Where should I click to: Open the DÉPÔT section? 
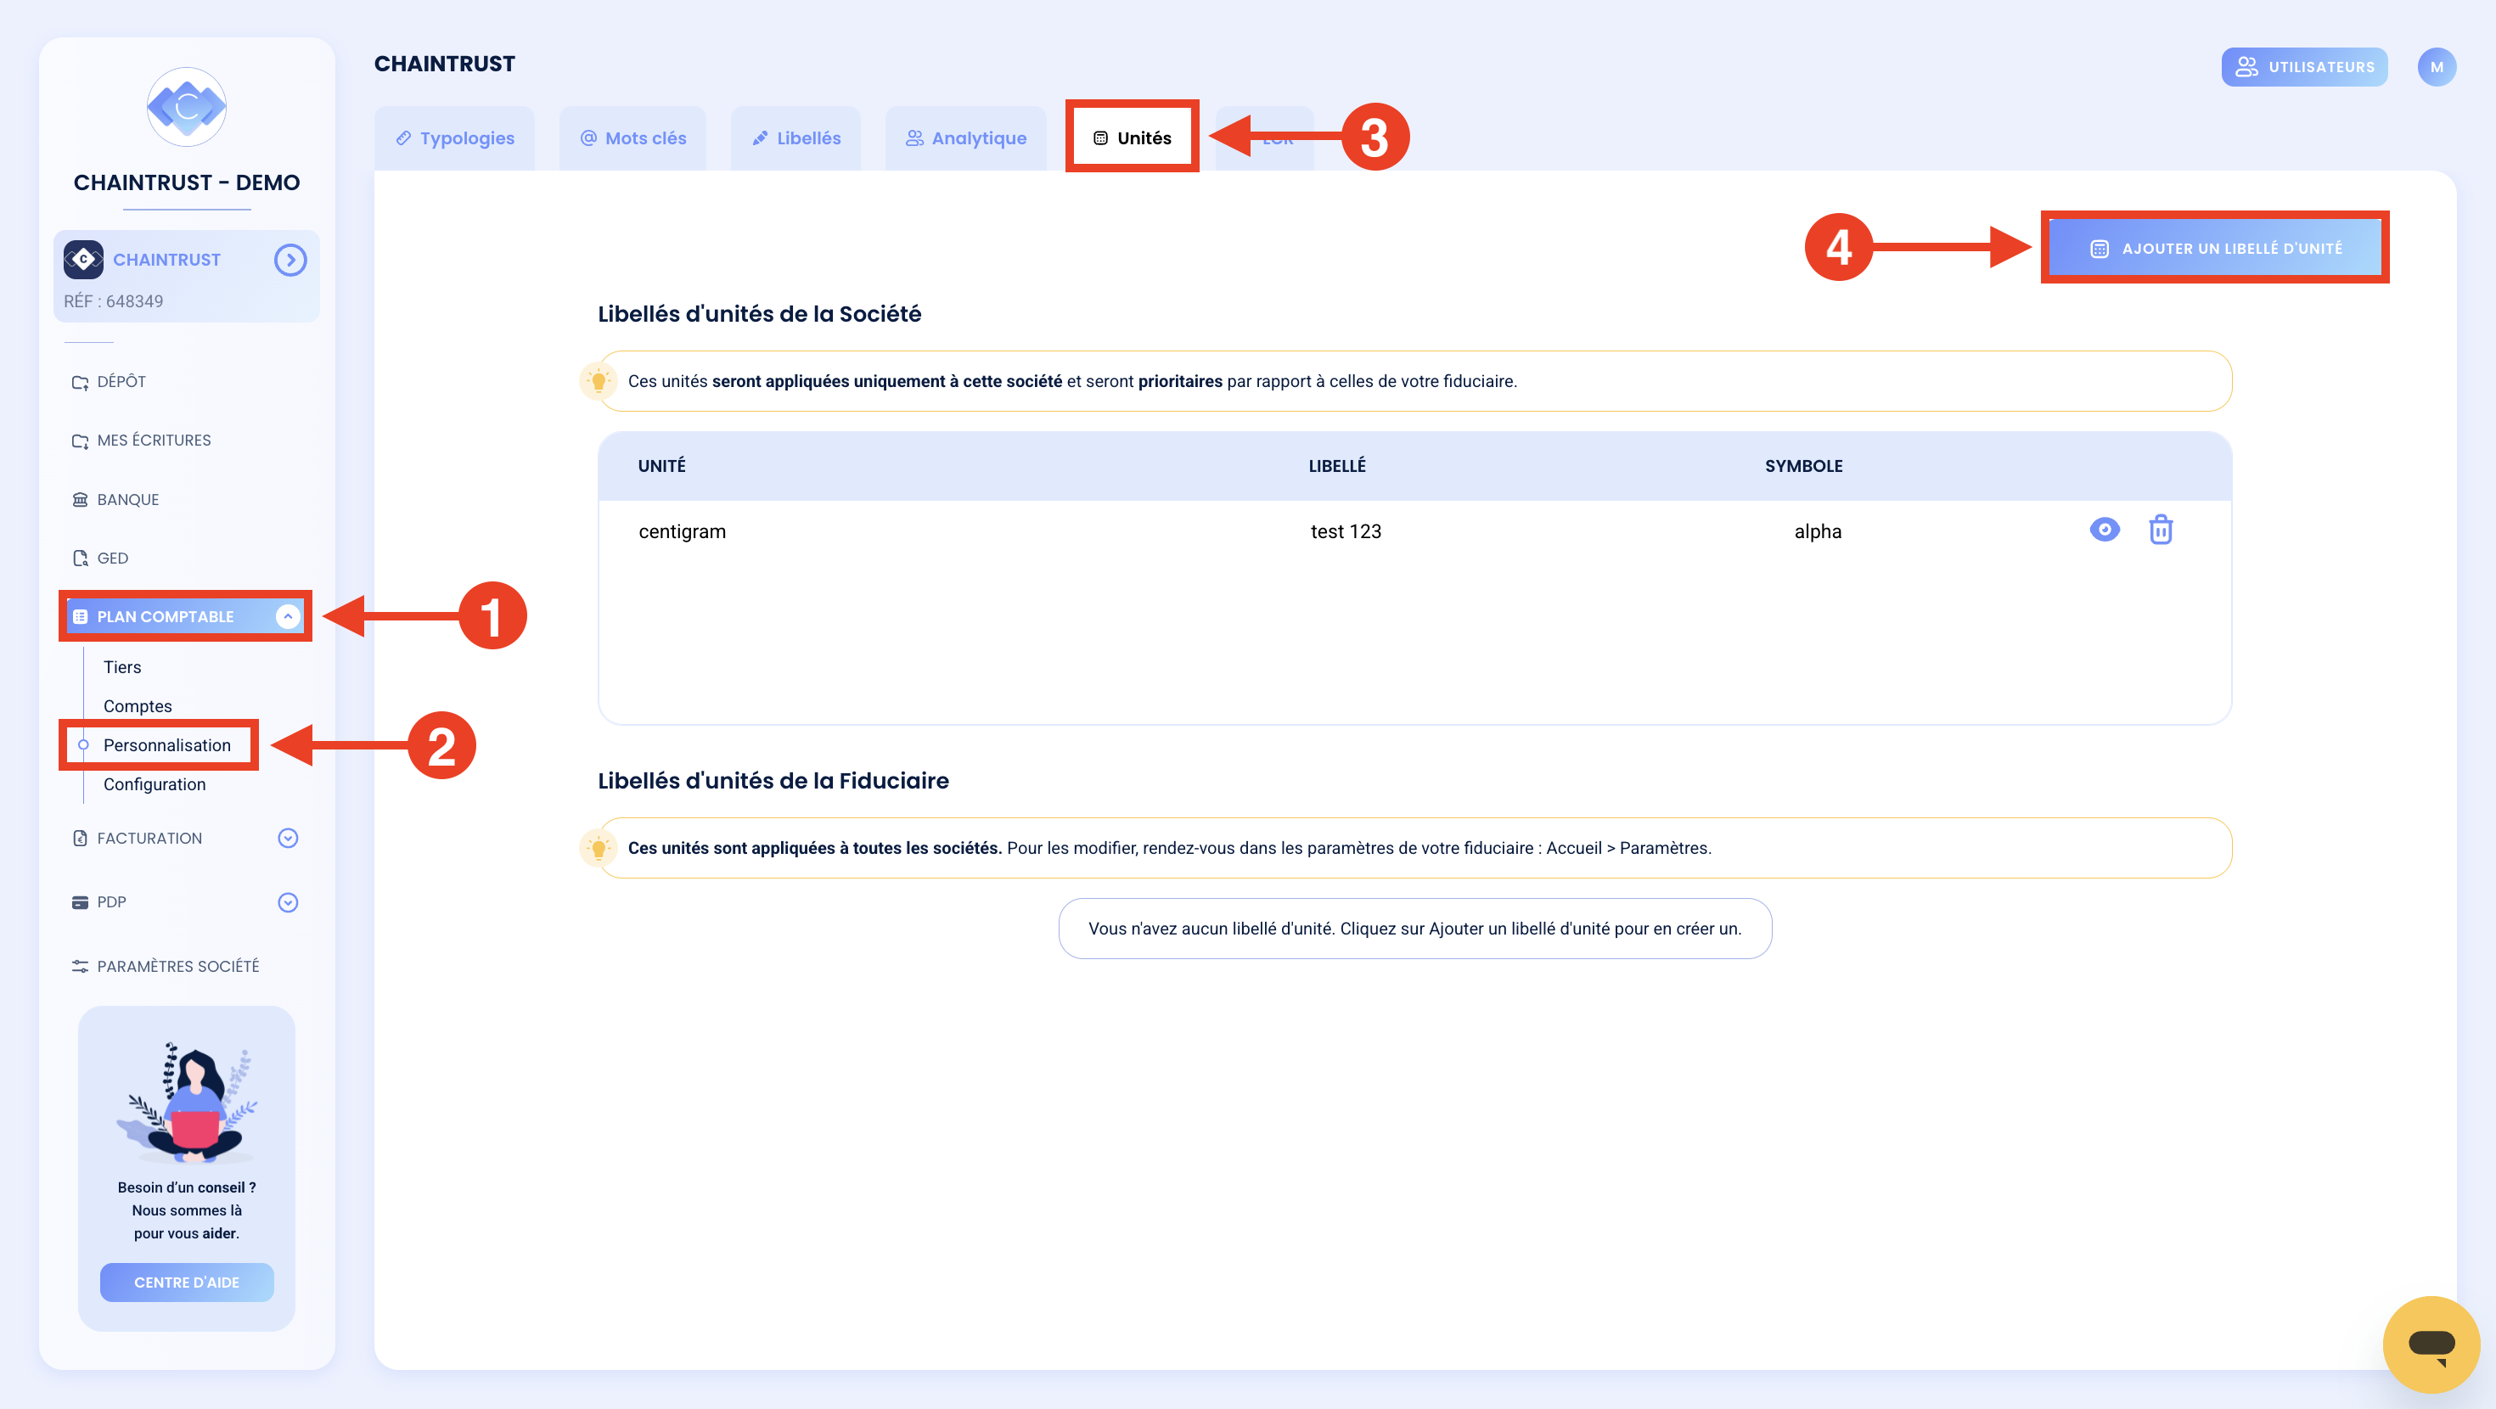click(121, 382)
